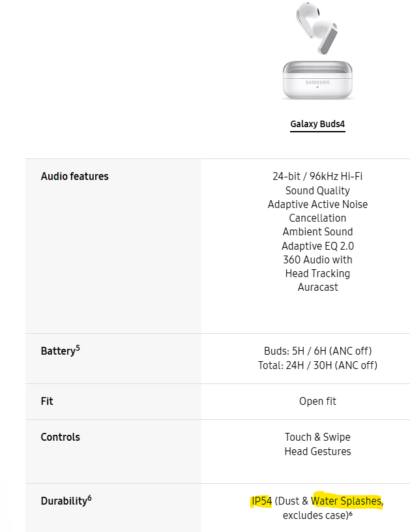
Task: Click the Open fit value
Action: pos(317,401)
